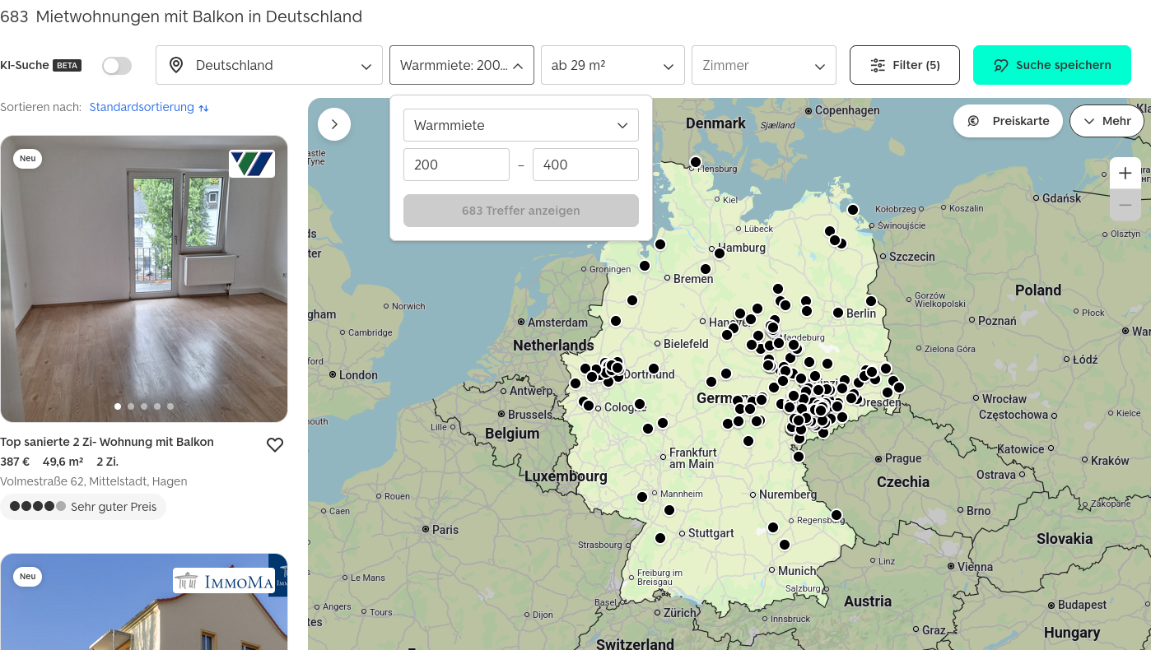Click the '387 €' price text
Screen dimensions: 1151x650
pyautogui.click(x=15, y=462)
